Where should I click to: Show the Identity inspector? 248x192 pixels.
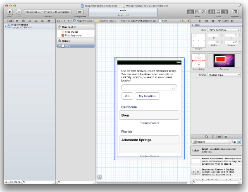click(x=213, y=21)
